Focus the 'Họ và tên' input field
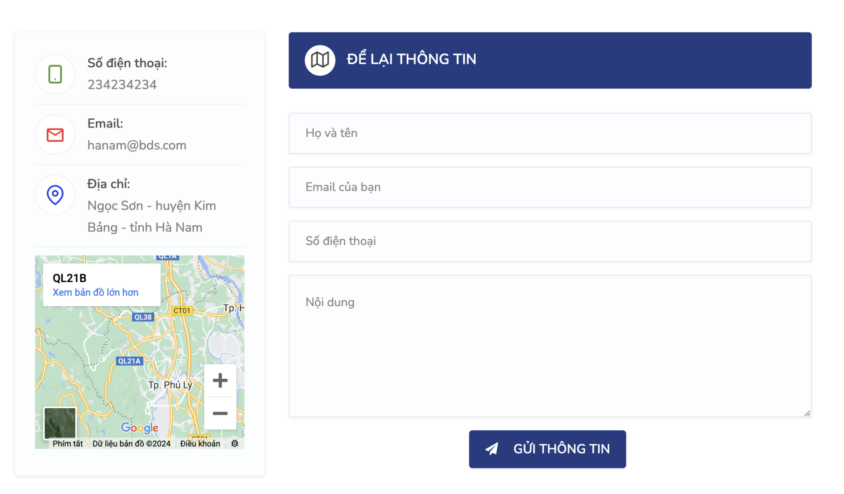The height and width of the screenshot is (494, 844). pyautogui.click(x=549, y=133)
